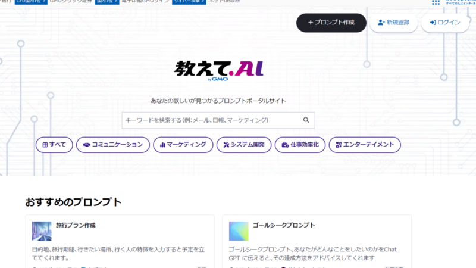Click the システム開発 tools icon

click(226, 145)
